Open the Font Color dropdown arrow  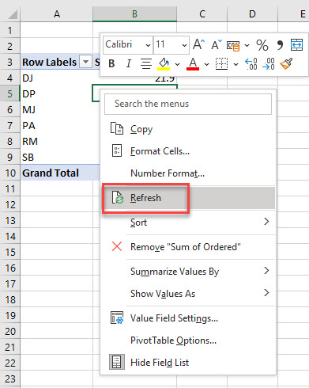[x=206, y=64]
